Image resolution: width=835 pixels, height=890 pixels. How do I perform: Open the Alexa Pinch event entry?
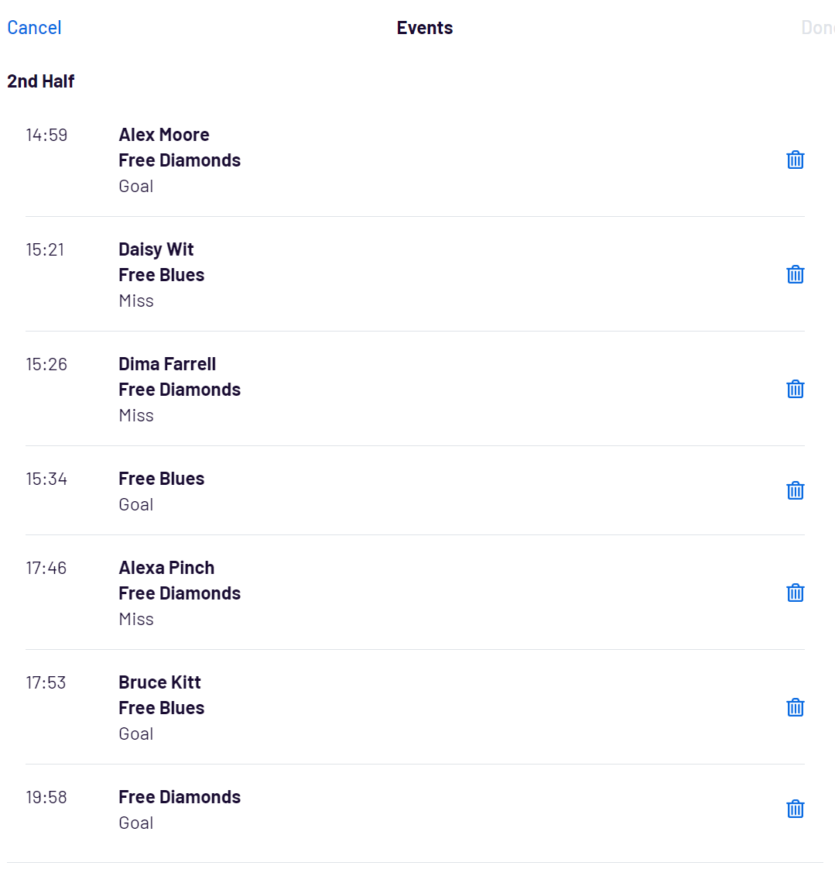[166, 568]
